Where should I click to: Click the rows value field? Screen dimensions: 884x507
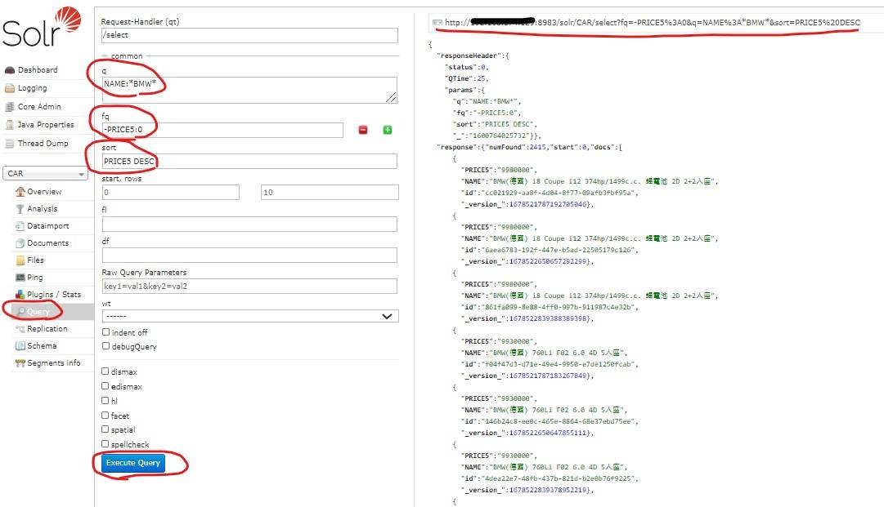[330, 193]
